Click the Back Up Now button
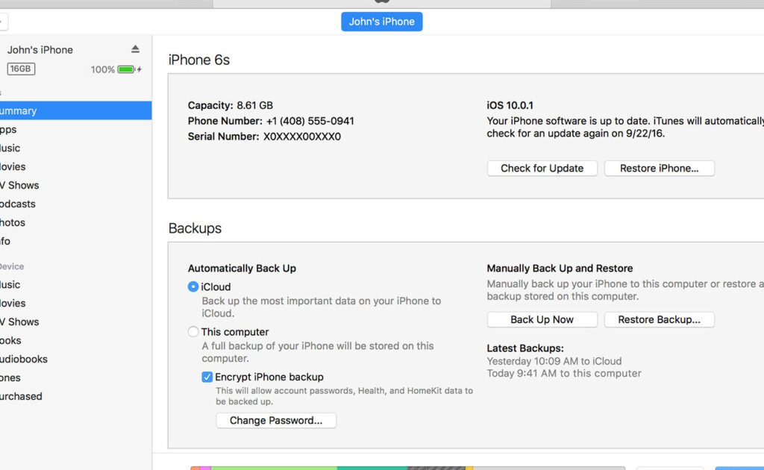This screenshot has height=470, width=764. point(542,319)
